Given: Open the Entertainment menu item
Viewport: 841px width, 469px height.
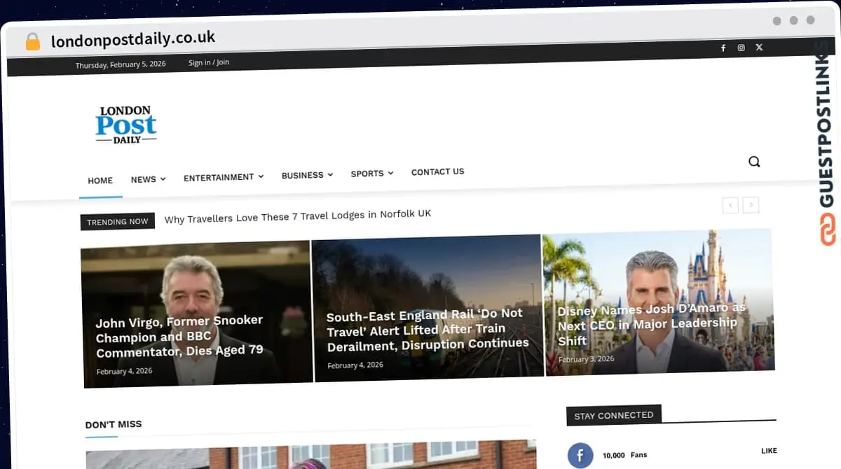Looking at the screenshot, I should pos(219,177).
